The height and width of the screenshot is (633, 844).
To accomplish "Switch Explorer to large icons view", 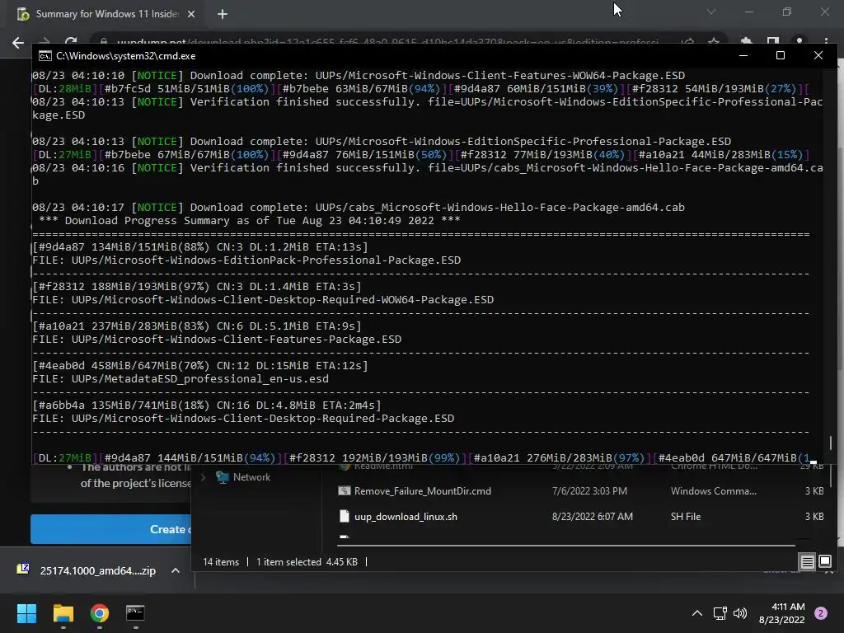I will coord(824,562).
